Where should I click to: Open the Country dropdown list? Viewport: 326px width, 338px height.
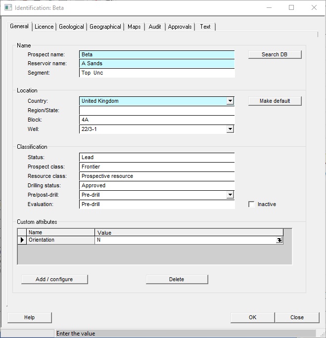click(230, 101)
